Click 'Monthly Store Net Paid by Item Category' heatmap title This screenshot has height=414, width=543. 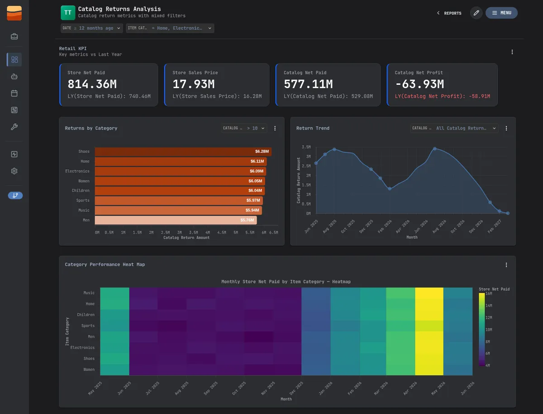pos(286,282)
